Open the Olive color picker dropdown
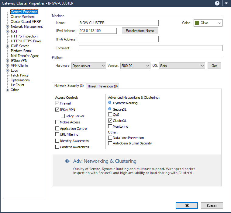Image resolution: width=231 pixels, height=213 pixels. pos(208,23)
